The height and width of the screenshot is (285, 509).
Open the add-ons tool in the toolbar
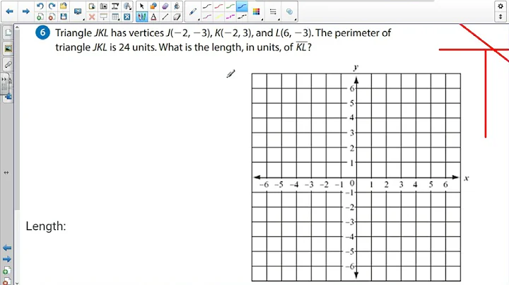[127, 6]
